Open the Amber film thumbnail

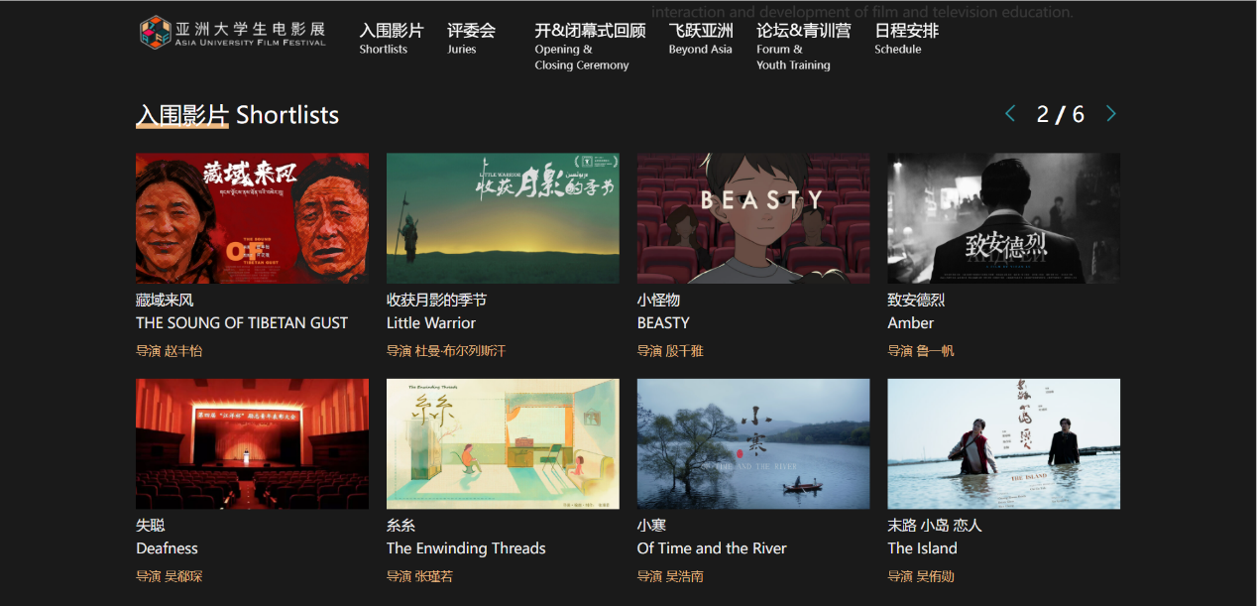point(1004,218)
